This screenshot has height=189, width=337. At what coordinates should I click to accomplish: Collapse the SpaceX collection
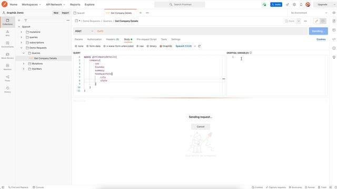click(x=19, y=27)
